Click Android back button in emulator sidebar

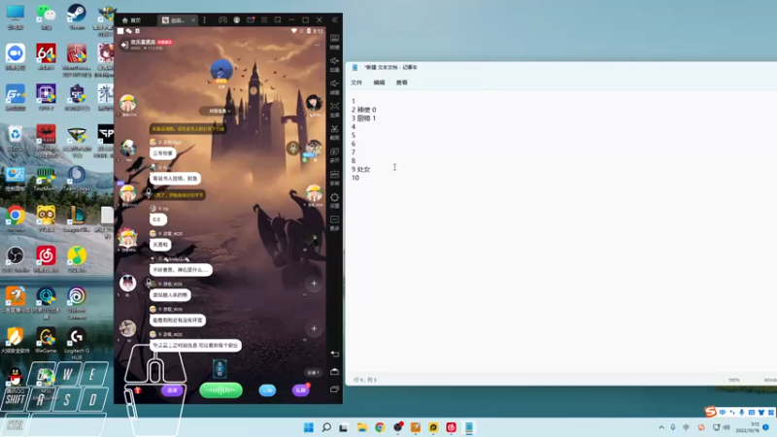coord(334,353)
